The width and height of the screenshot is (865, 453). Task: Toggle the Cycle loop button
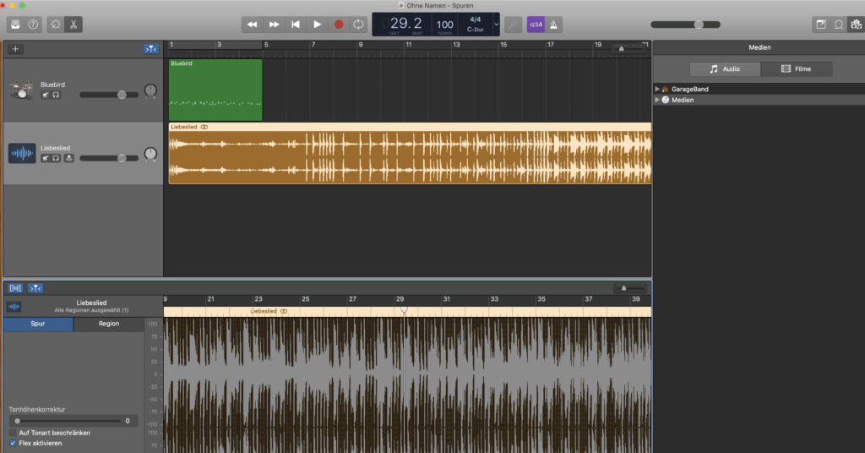click(x=359, y=25)
